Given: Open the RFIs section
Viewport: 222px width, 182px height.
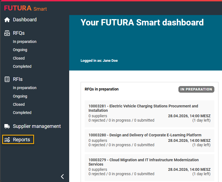Looking at the screenshot, I should (18, 79).
